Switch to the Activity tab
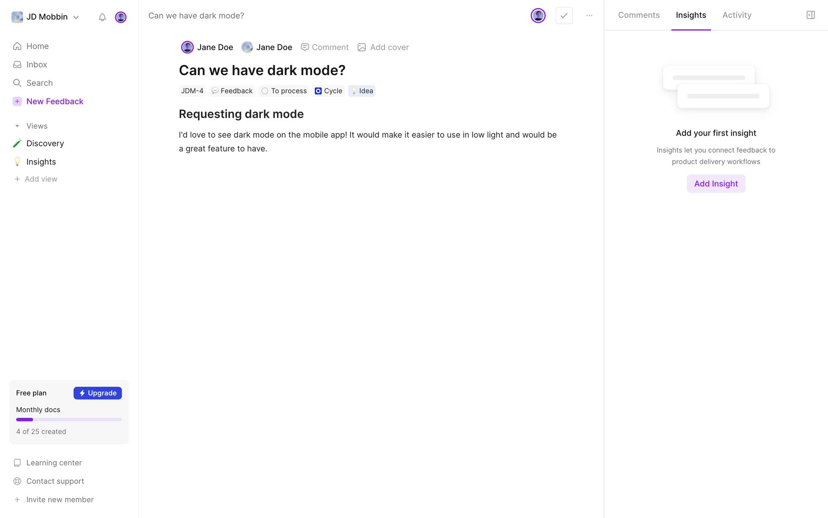 (737, 15)
